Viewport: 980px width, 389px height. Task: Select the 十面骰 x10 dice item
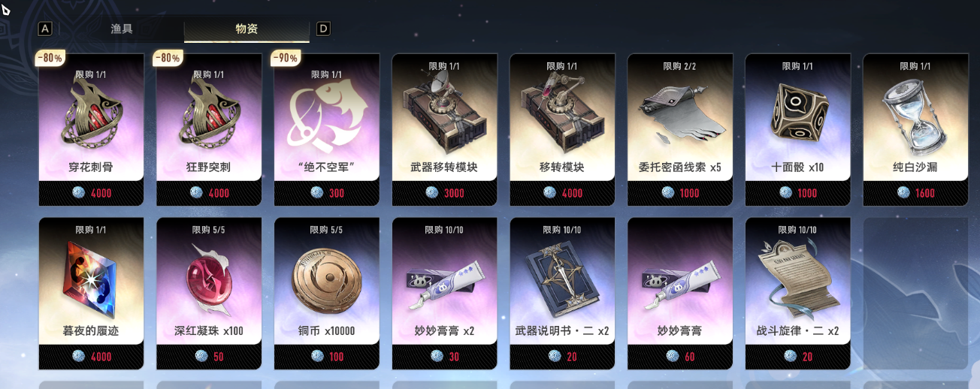point(798,130)
